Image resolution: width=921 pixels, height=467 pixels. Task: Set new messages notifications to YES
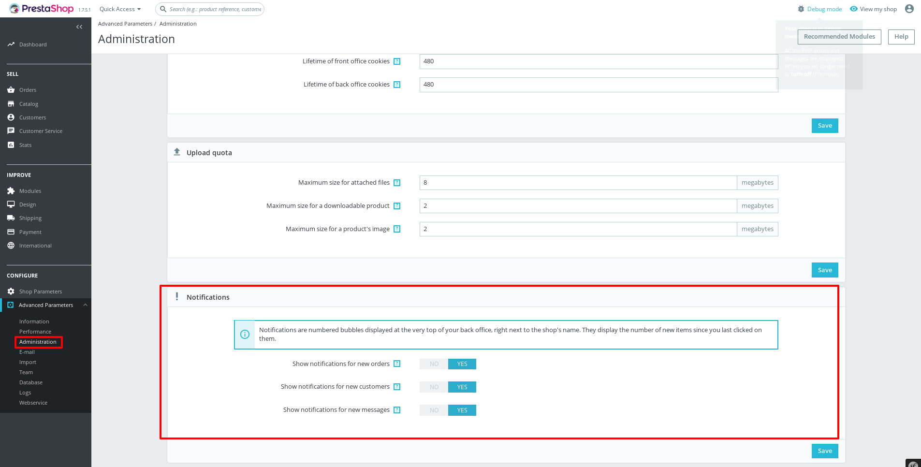462,410
